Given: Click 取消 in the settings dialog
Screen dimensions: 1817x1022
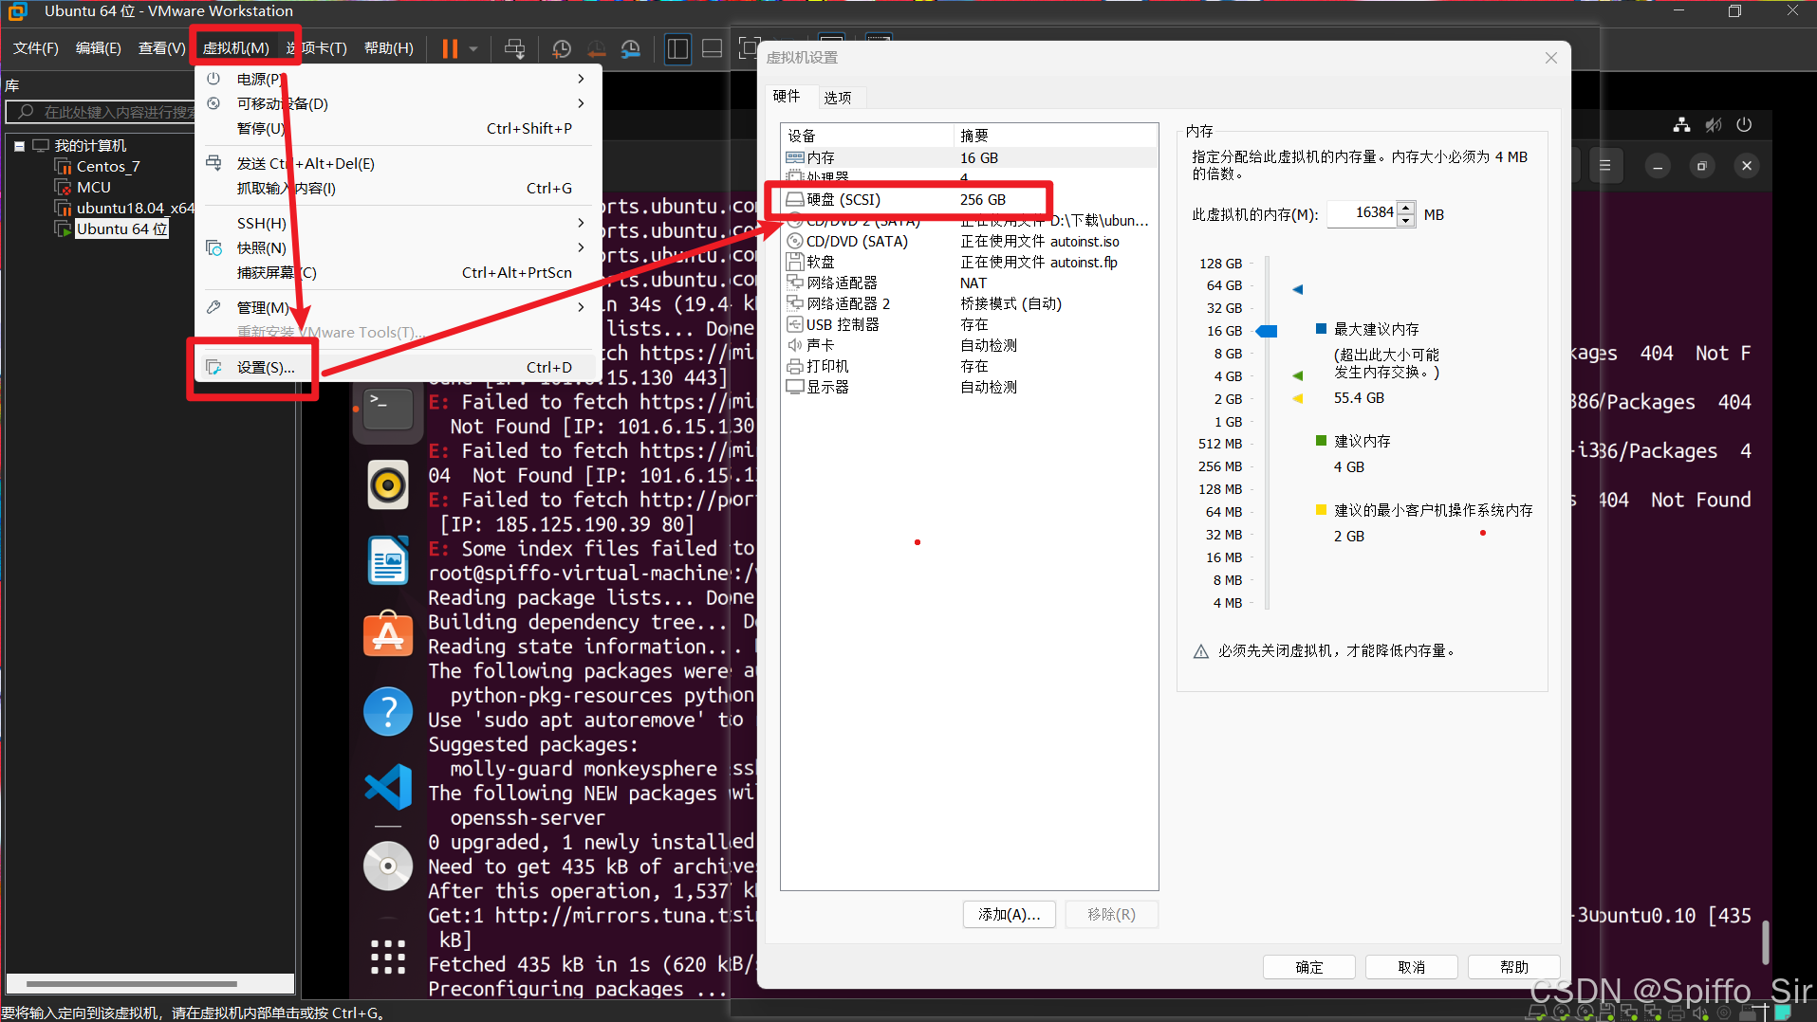Looking at the screenshot, I should (x=1412, y=967).
